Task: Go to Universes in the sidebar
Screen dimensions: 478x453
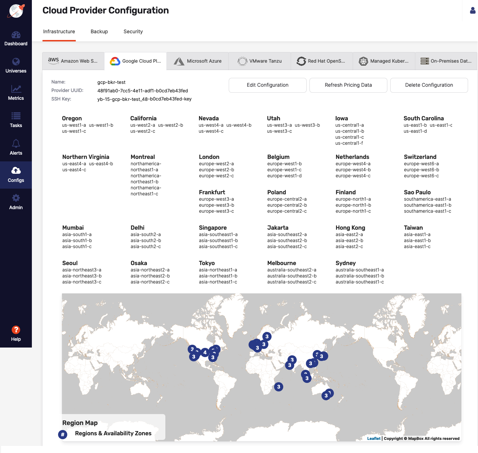Action: click(16, 66)
